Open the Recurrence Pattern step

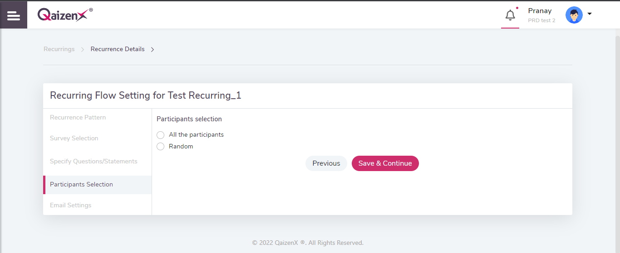(78, 117)
